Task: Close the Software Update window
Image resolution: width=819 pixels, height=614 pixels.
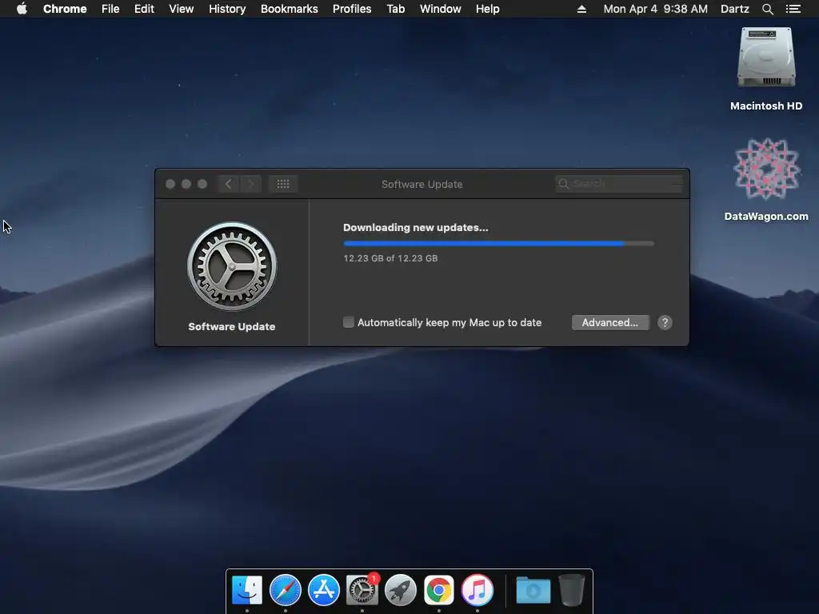Action: point(170,184)
